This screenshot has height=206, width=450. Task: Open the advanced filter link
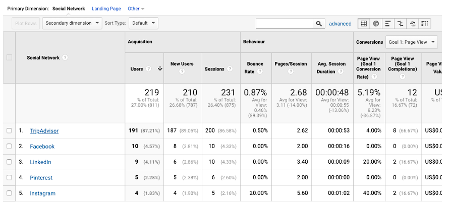pyautogui.click(x=340, y=24)
